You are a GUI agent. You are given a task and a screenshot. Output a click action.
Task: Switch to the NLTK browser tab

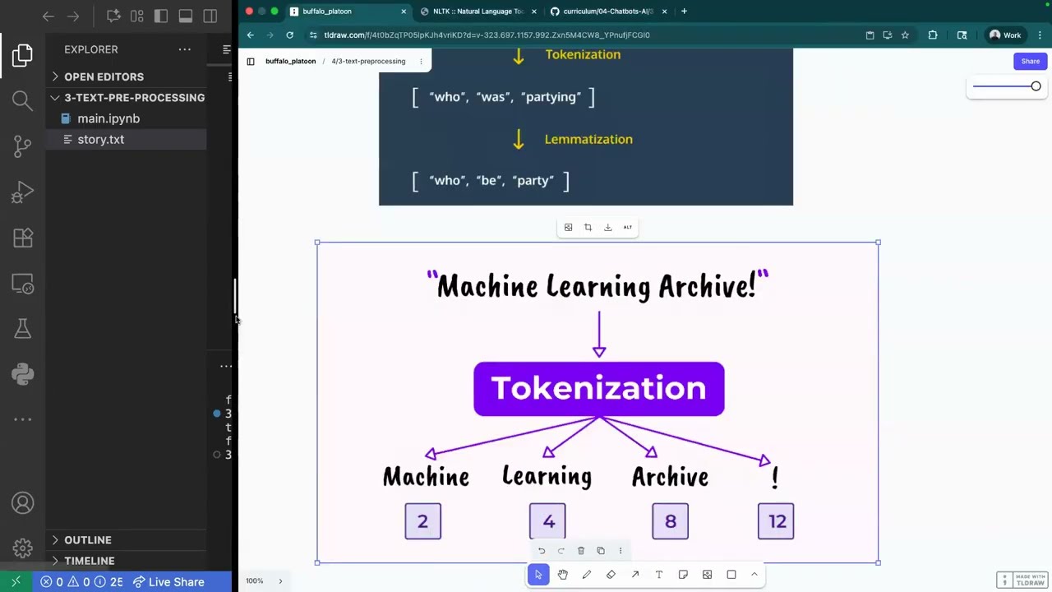478,12
